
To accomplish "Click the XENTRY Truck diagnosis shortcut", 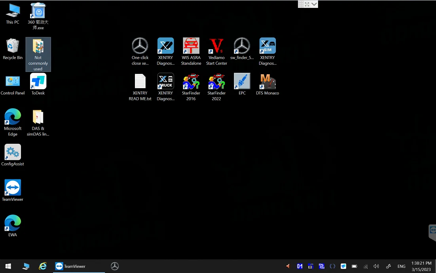I will coord(165,82).
